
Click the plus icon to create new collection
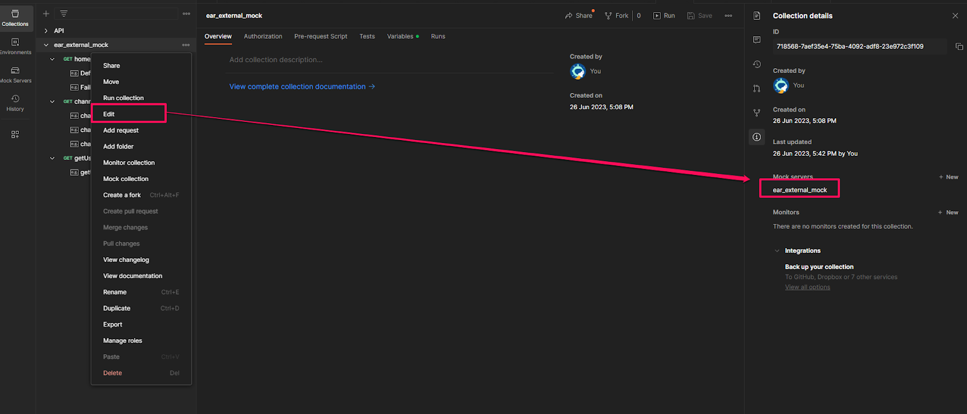click(46, 13)
